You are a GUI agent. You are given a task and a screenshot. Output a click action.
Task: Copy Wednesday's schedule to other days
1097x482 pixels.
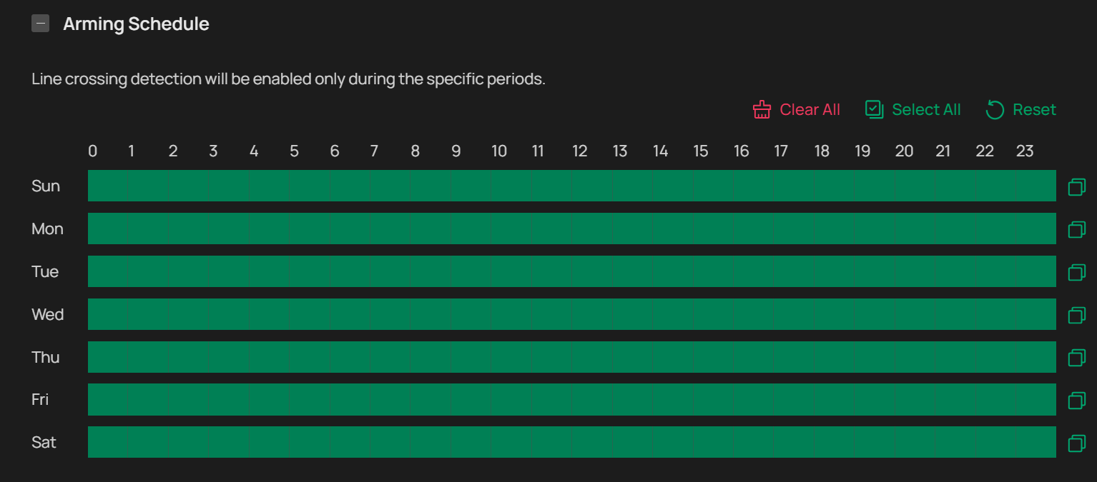[x=1076, y=315]
